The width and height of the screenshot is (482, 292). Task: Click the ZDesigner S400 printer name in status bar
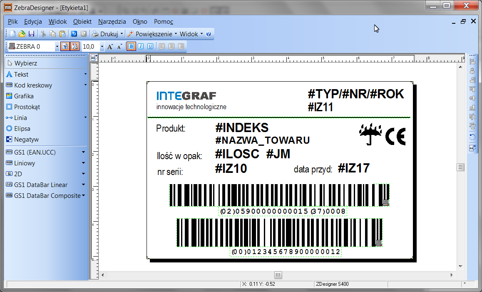tap(332, 284)
